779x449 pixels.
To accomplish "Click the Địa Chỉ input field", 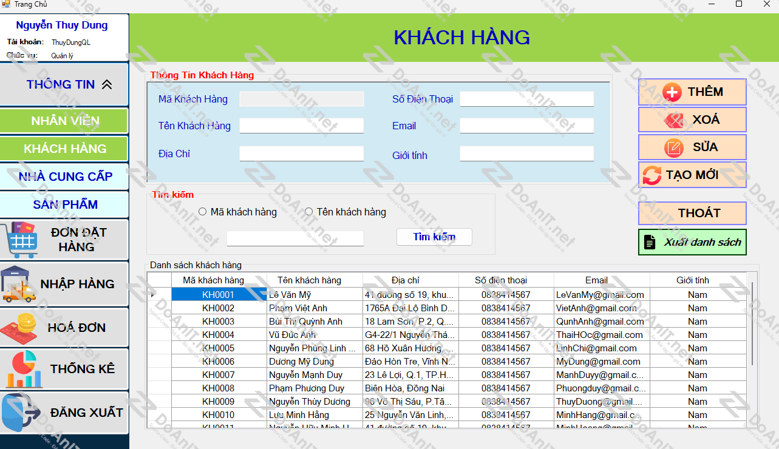I will tap(302, 154).
